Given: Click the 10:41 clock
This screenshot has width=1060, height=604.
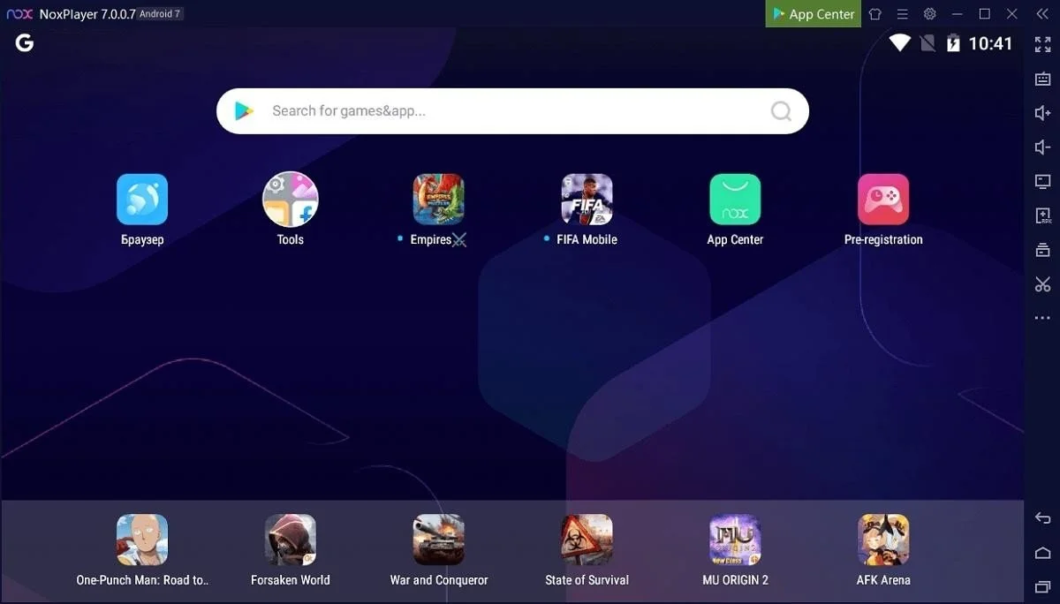Looking at the screenshot, I should 990,42.
